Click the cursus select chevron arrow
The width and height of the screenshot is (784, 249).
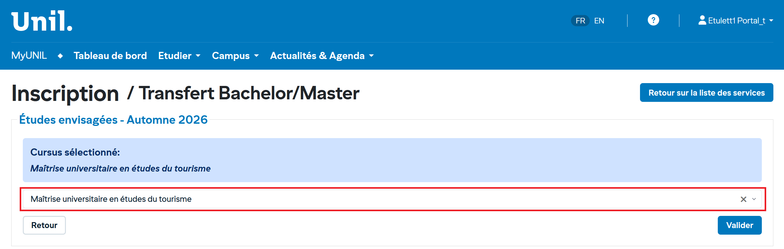pos(754,199)
